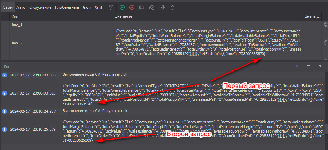This screenshot has height=150, width=328.
Task: Switch to the Свои tab
Action: [8, 7]
